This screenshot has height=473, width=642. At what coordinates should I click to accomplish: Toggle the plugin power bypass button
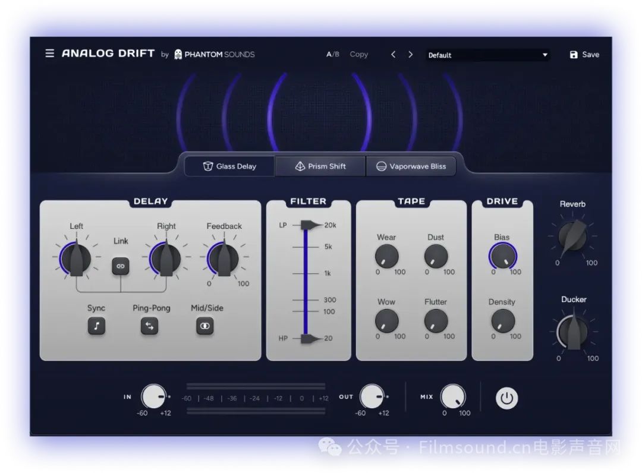(506, 398)
